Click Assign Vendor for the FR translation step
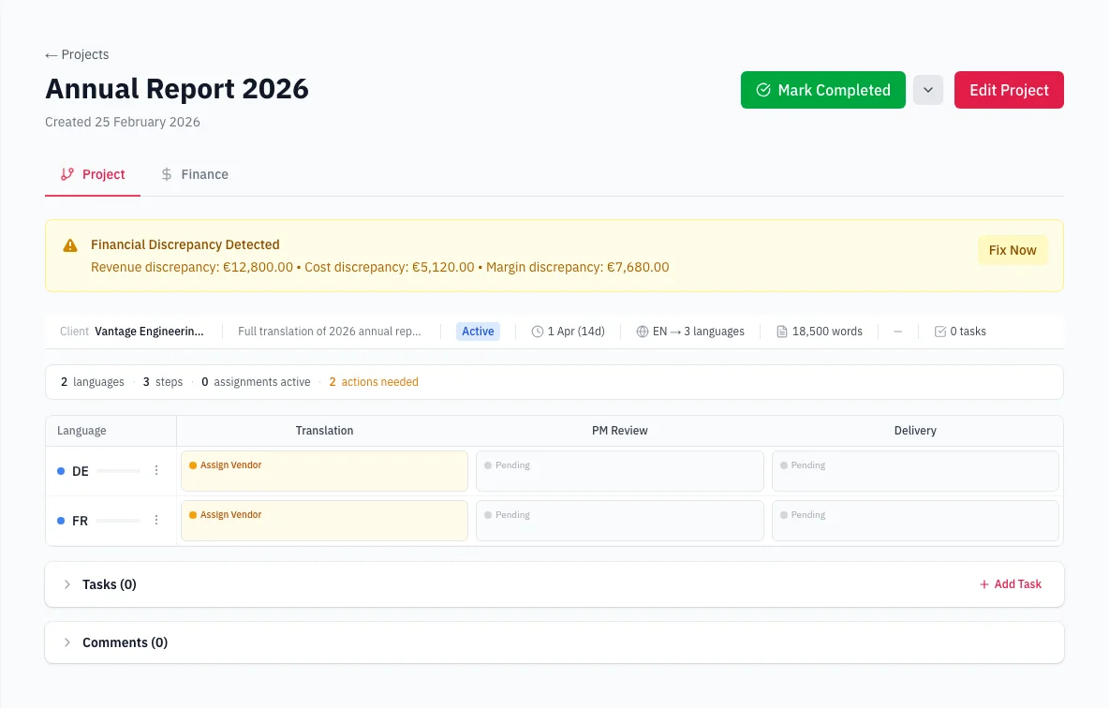This screenshot has width=1109, height=708. coord(324,520)
